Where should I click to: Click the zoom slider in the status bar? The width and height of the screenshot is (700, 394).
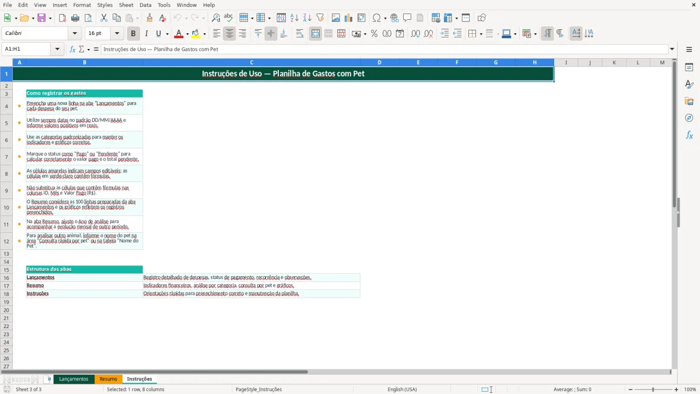click(x=653, y=389)
